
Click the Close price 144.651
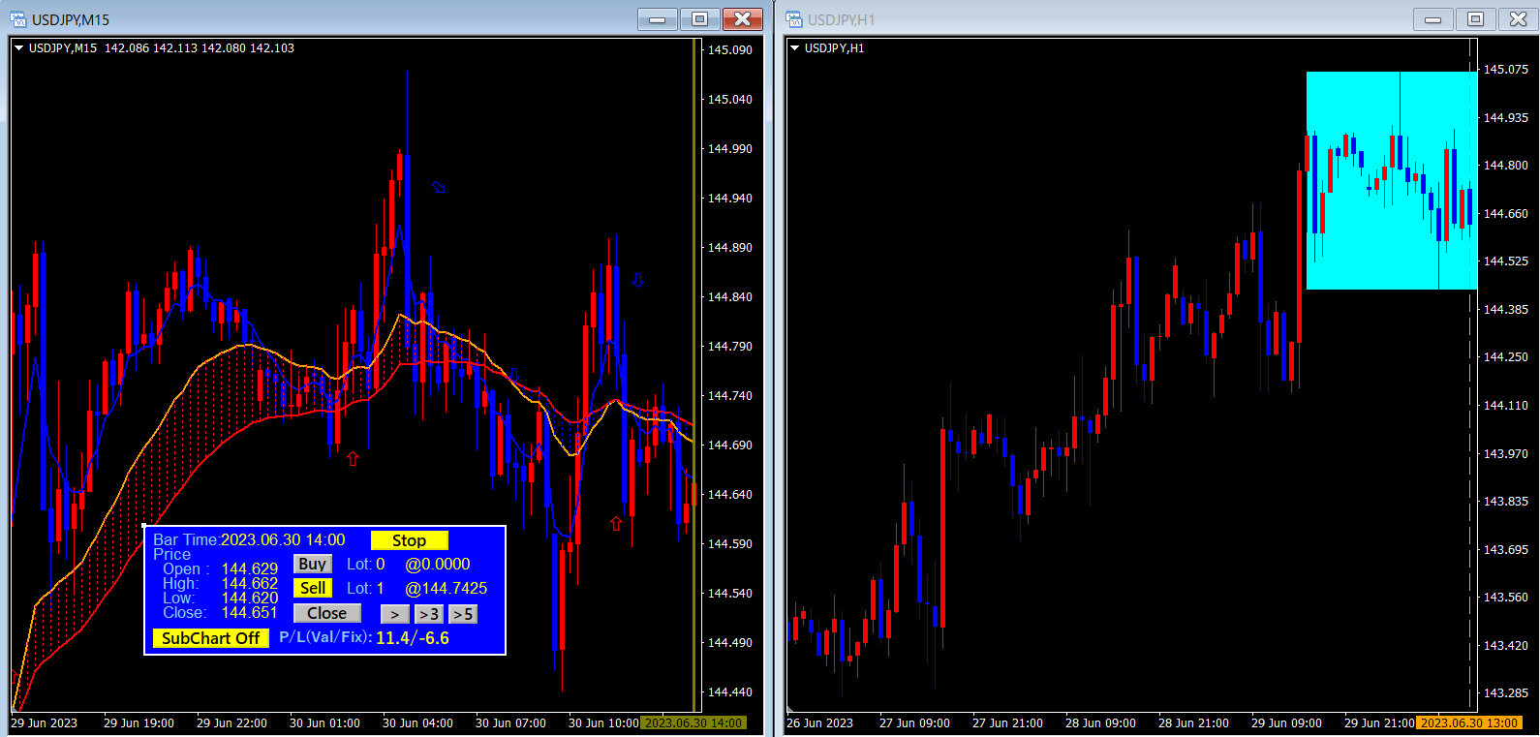click(250, 612)
